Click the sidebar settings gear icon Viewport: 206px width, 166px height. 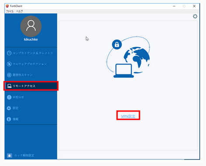(x=9, y=108)
